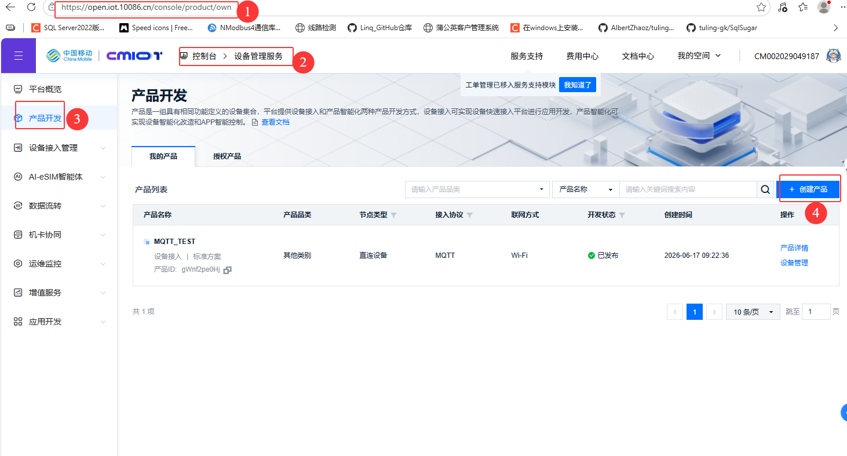Open 10 条/页 page size dropdown
This screenshot has height=456, width=847.
click(x=753, y=312)
